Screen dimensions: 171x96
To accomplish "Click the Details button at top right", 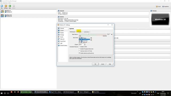I will coord(158,6).
